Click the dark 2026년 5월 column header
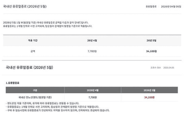Viewport: 195px width, 116px height. [149, 90]
